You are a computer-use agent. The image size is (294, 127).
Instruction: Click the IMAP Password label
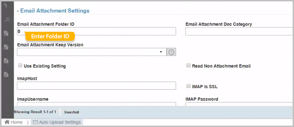coord(202,99)
